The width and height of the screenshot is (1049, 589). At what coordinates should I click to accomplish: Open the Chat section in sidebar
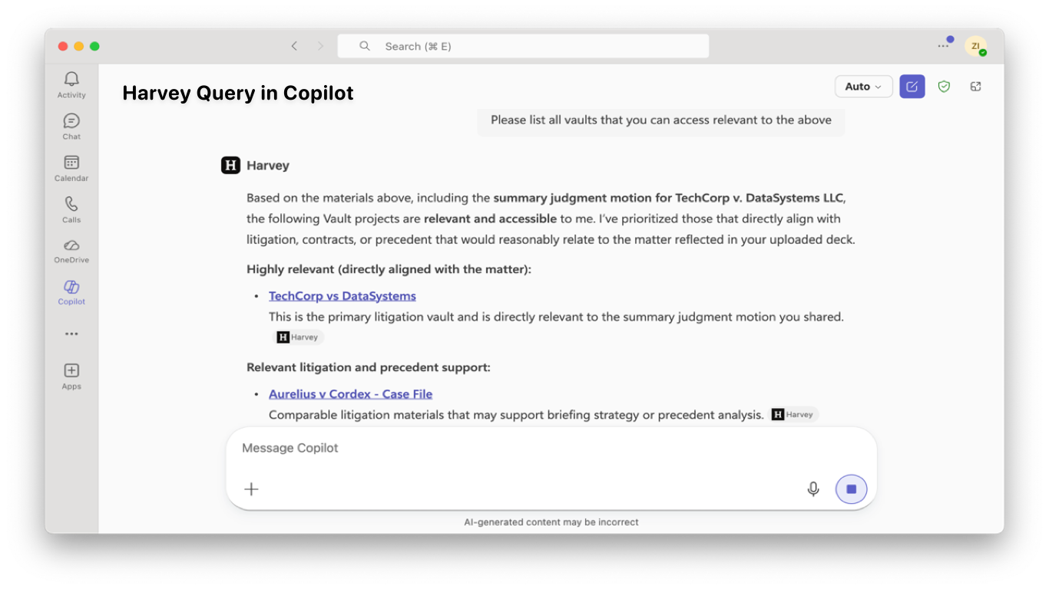tap(71, 127)
